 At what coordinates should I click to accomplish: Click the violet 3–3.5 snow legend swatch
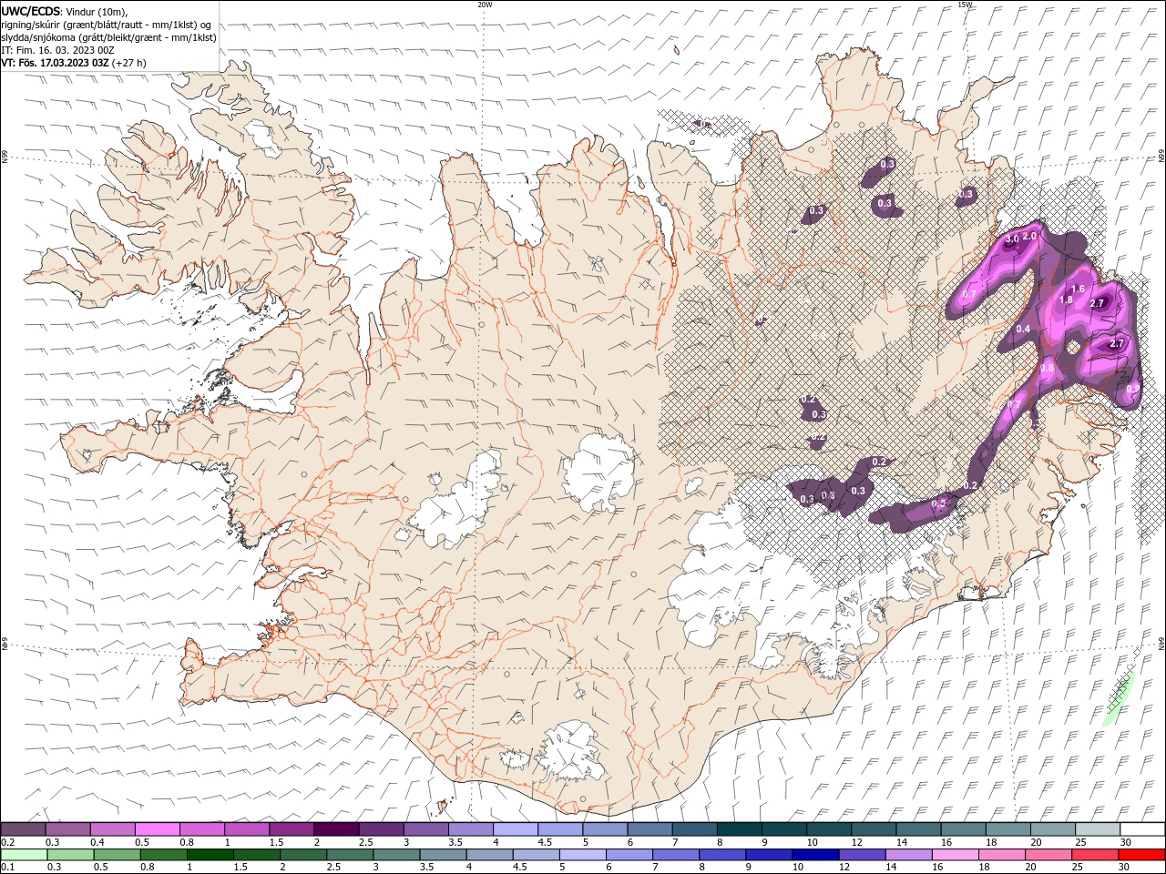426,829
